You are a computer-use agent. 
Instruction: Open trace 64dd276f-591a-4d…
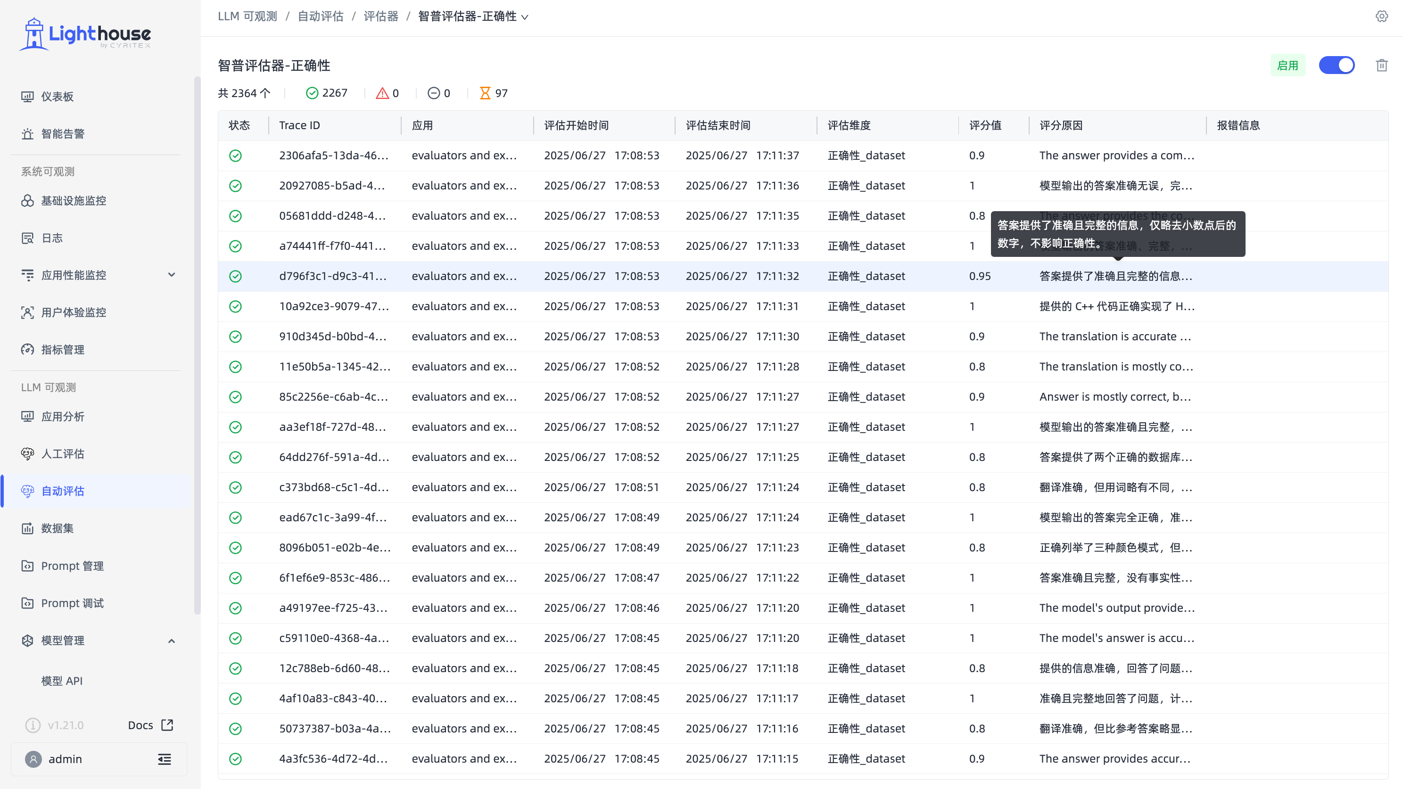point(334,457)
